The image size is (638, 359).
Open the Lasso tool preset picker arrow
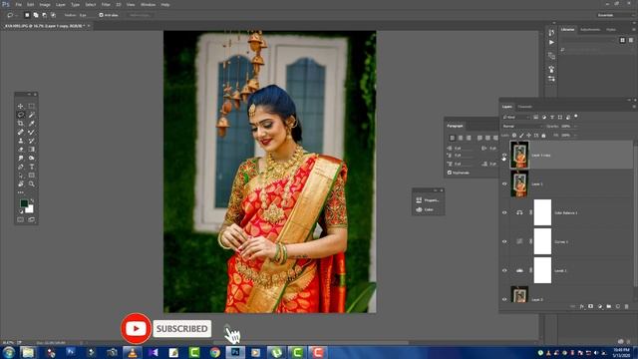point(16,16)
